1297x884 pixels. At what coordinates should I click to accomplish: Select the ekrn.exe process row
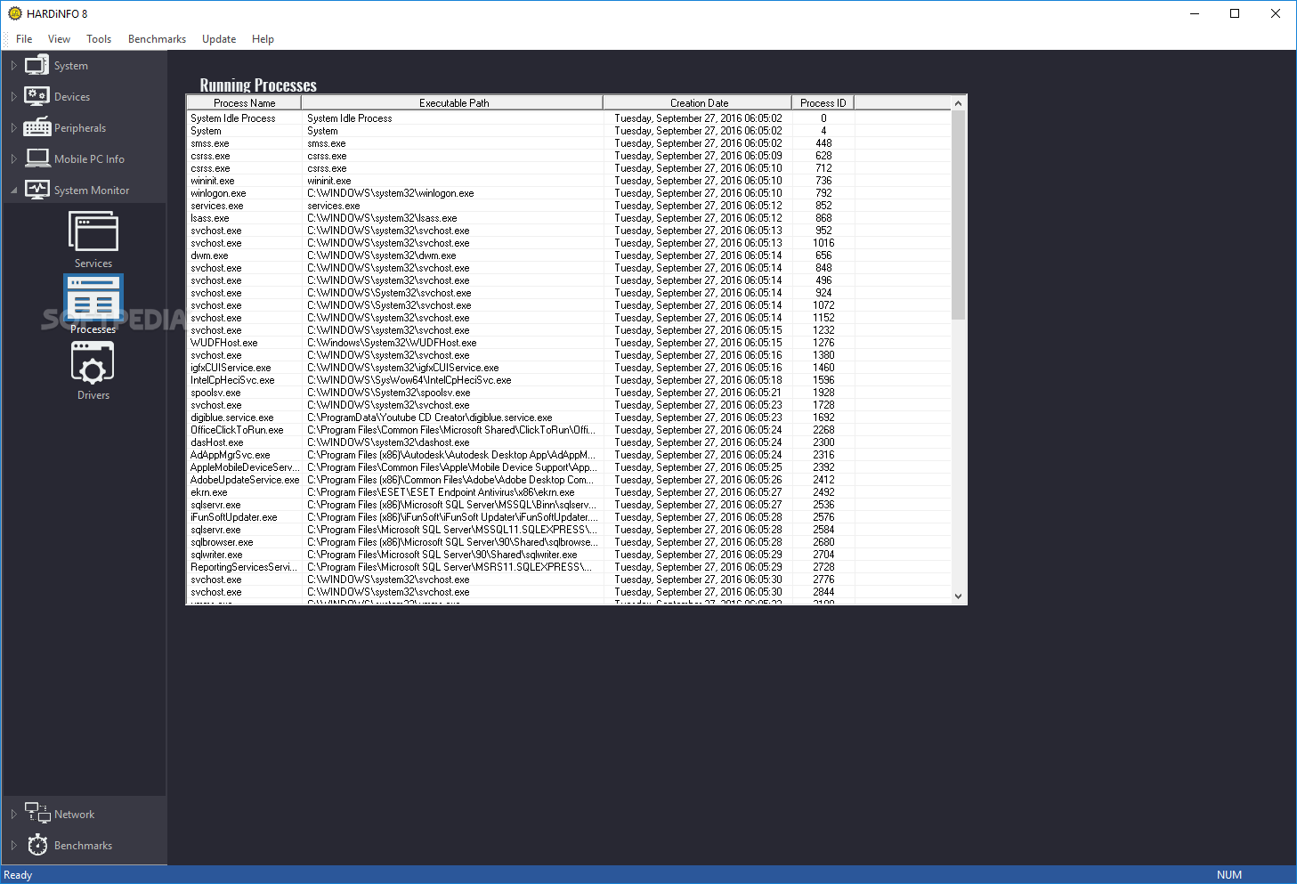point(568,492)
